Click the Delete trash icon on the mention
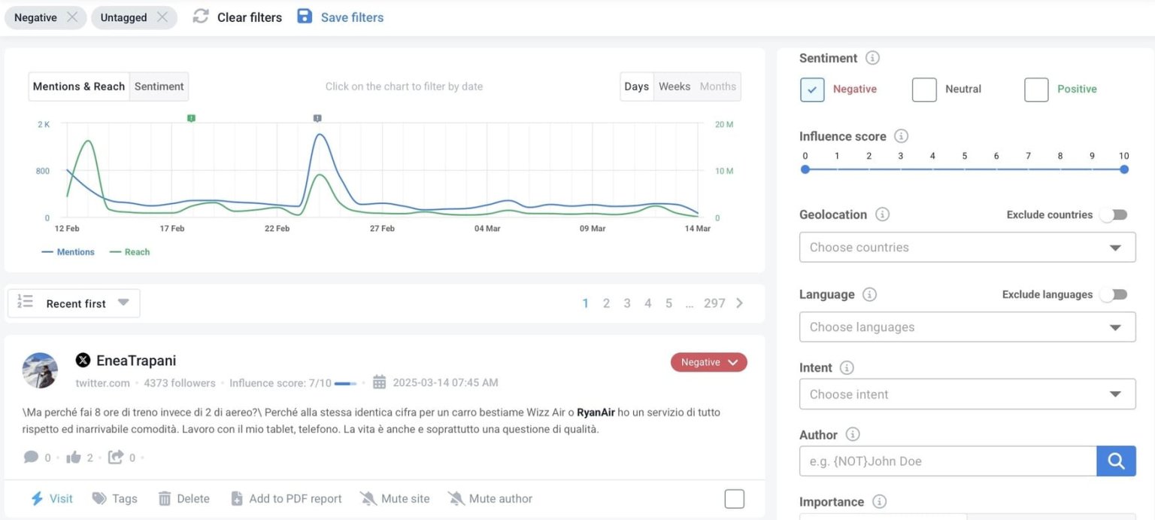This screenshot has width=1155, height=520. coord(164,498)
